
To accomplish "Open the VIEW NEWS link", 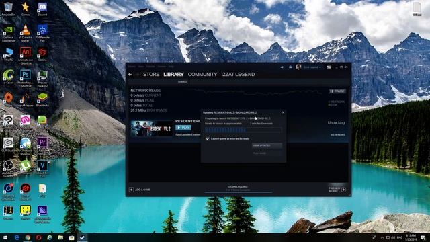I will 337,135.
